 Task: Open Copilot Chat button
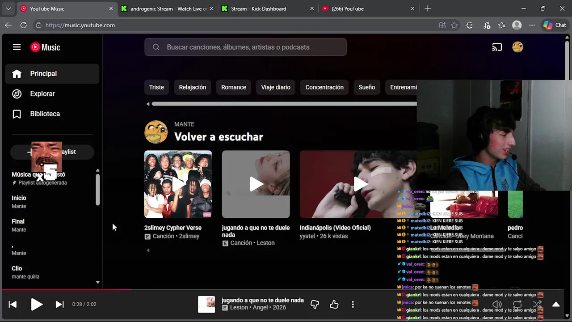click(x=555, y=25)
